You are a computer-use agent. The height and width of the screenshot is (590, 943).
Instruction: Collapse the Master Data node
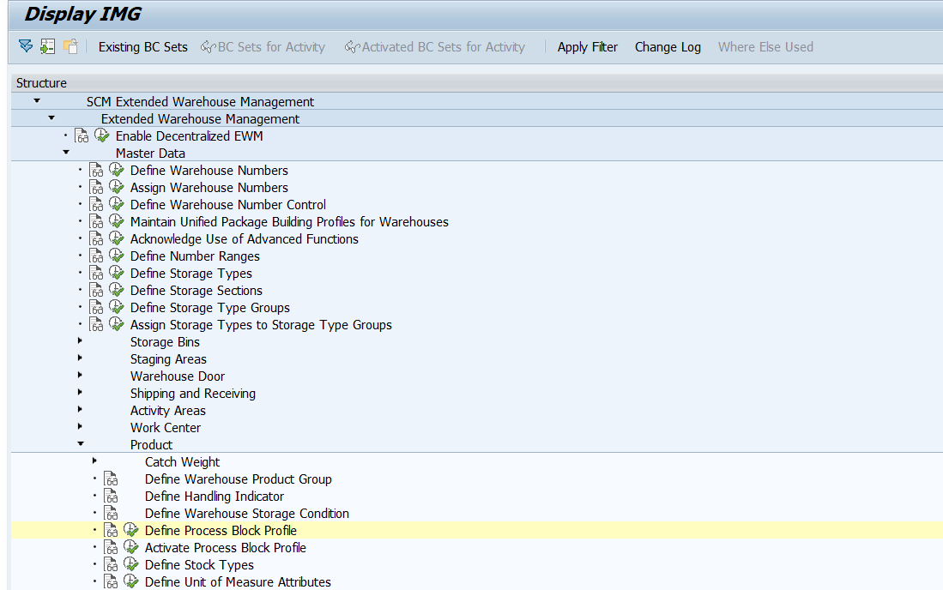coord(66,153)
